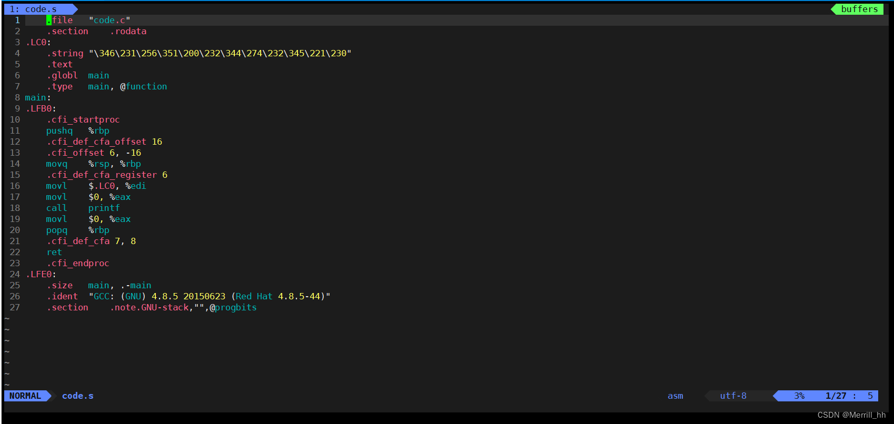894x424 pixels.
Task: Click '%edi' register on line 16
Action: (136, 186)
